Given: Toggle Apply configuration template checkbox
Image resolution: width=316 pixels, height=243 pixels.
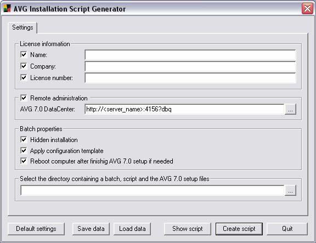Looking at the screenshot, I should click(x=24, y=150).
